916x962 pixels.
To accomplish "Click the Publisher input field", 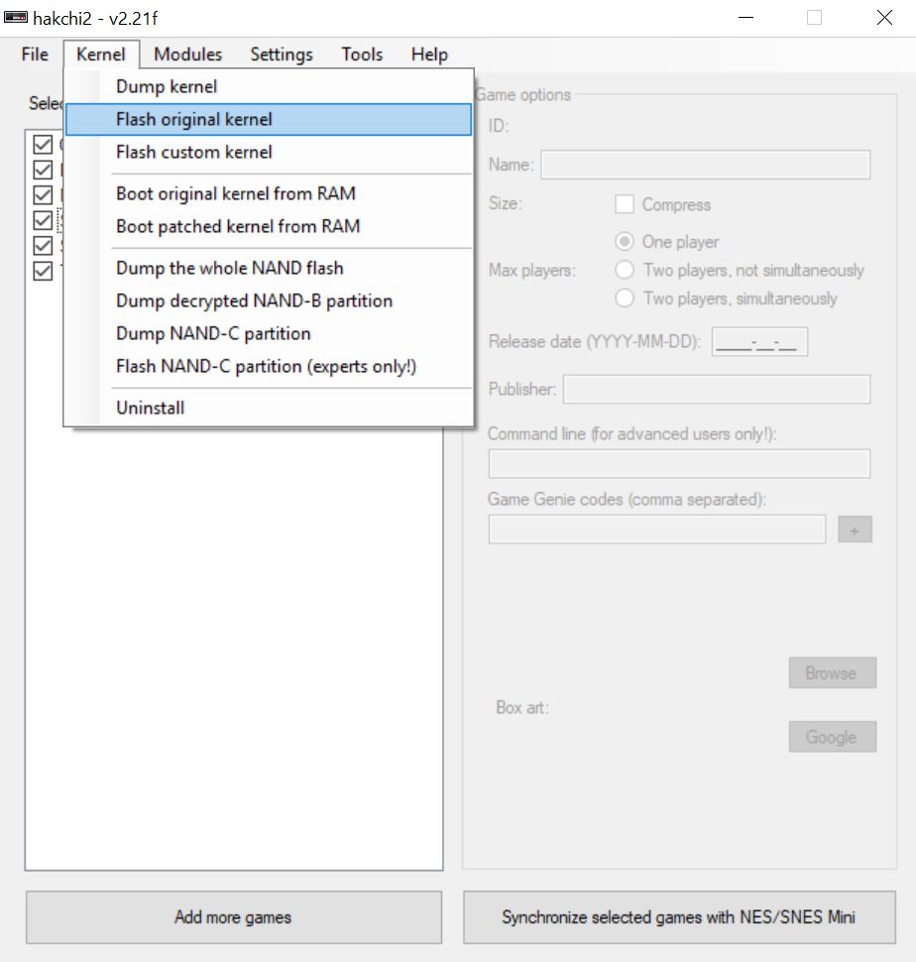I will [716, 389].
